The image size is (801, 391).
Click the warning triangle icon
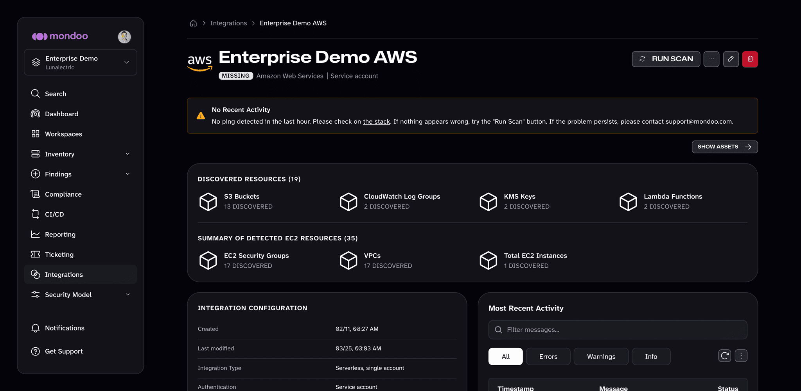[201, 116]
